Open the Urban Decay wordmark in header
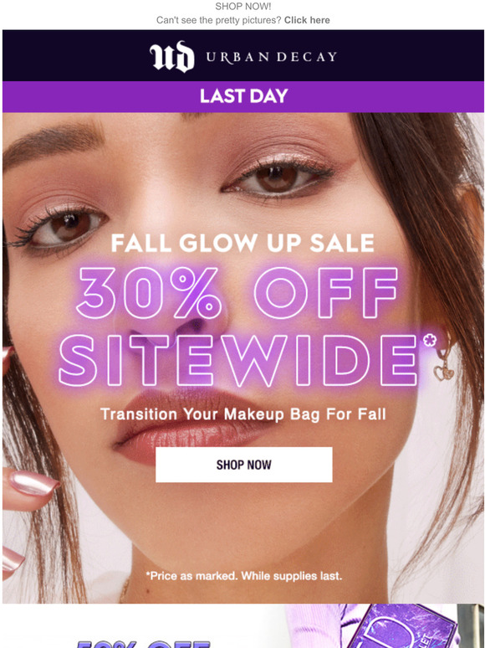This screenshot has width=485, height=648. point(272,57)
